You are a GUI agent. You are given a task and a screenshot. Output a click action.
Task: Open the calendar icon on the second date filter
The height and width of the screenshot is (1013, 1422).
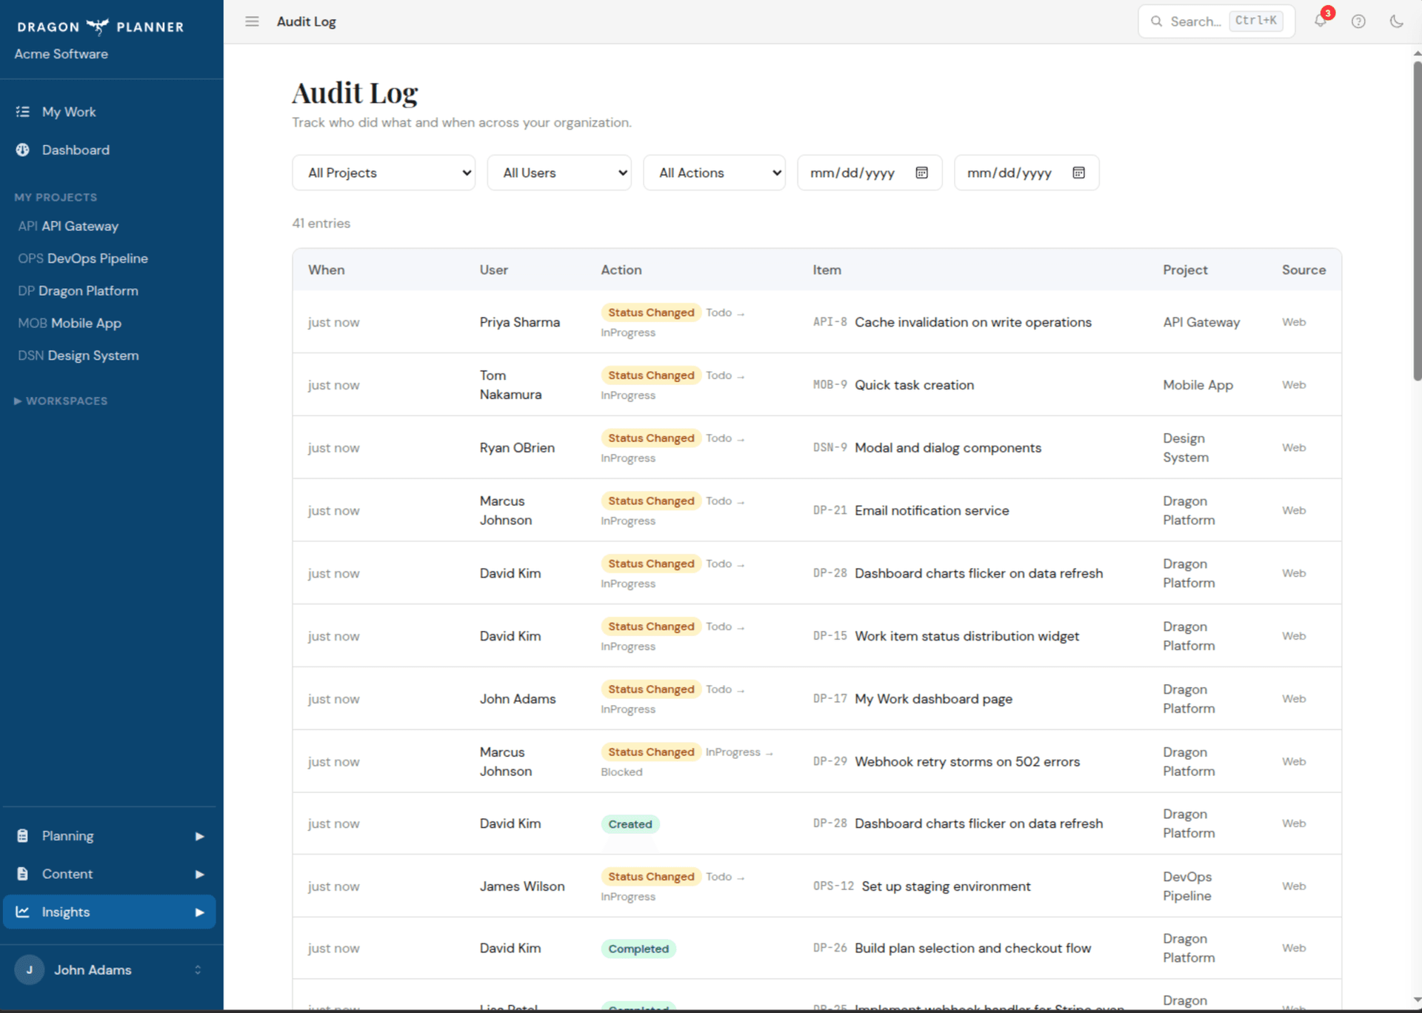point(1078,173)
